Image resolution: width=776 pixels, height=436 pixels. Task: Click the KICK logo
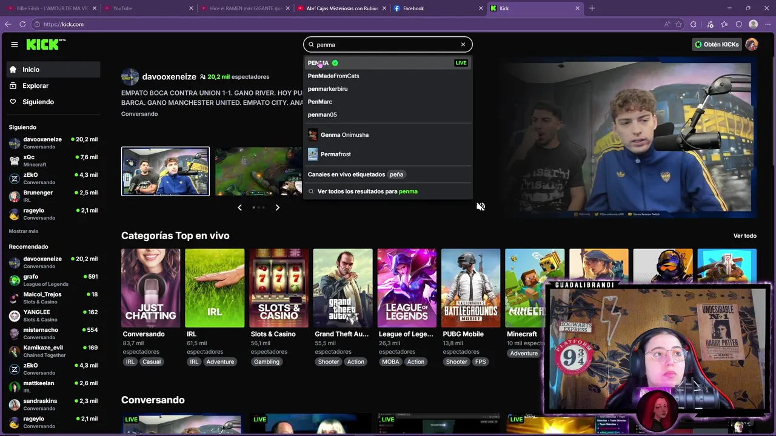(45, 44)
